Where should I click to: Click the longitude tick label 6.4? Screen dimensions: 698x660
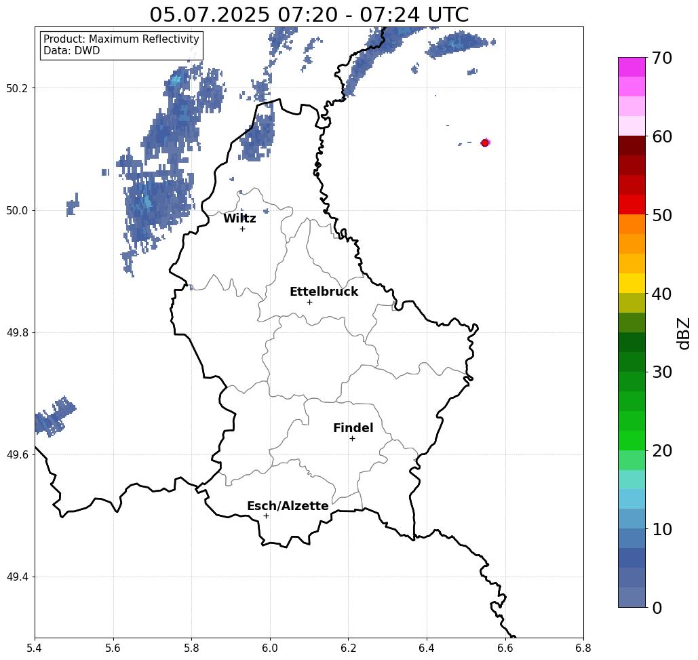[427, 648]
